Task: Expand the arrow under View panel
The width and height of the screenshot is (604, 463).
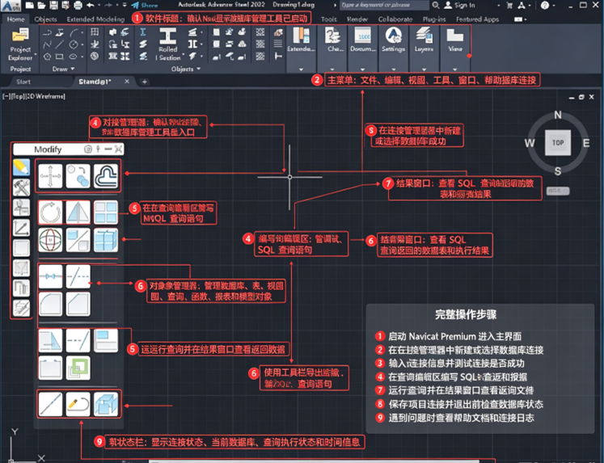Action: tap(455, 69)
